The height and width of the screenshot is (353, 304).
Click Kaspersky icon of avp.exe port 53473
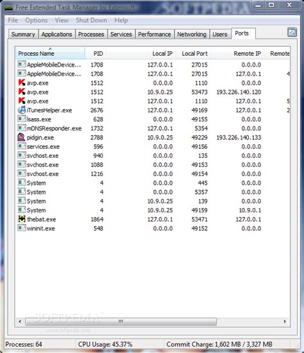(22, 92)
